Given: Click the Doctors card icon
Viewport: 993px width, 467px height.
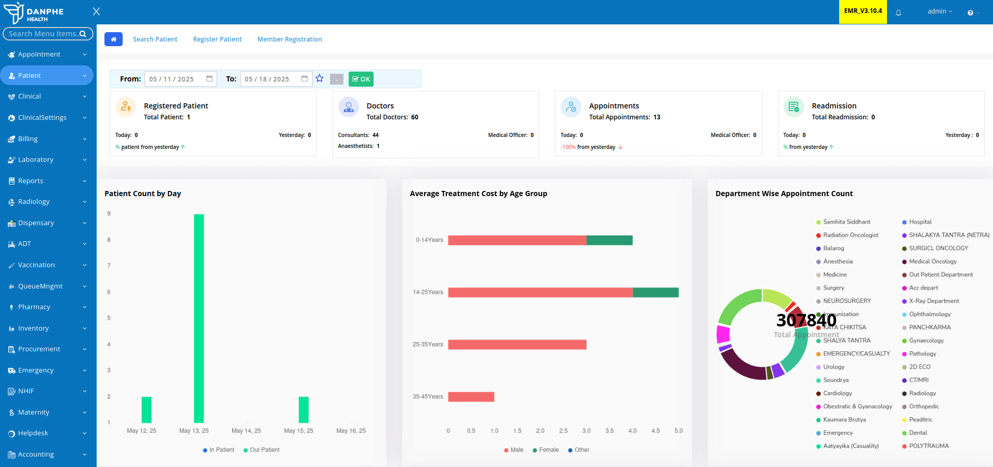Looking at the screenshot, I should [349, 107].
